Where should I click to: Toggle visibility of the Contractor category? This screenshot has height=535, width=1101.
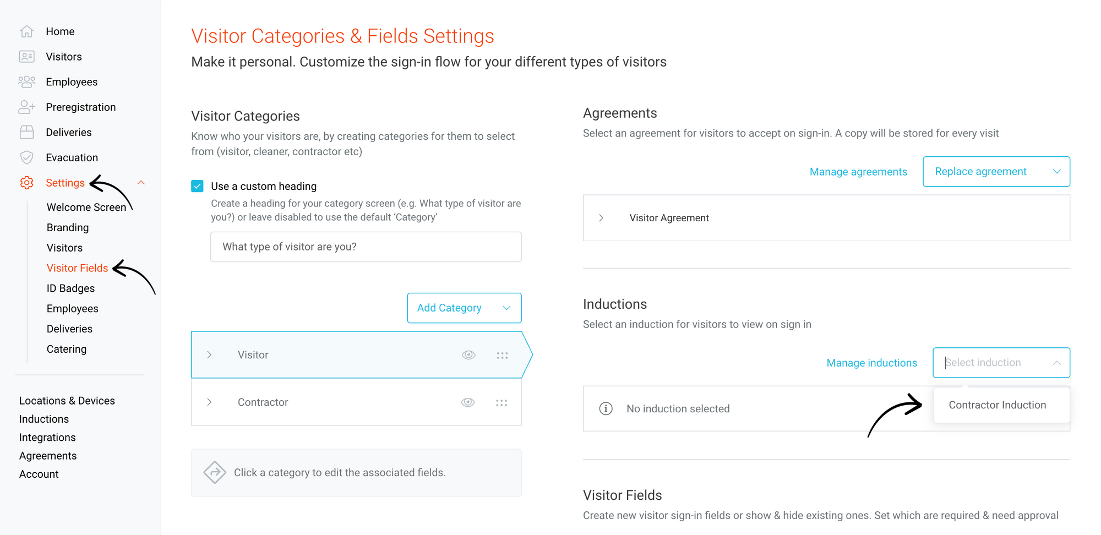point(468,402)
